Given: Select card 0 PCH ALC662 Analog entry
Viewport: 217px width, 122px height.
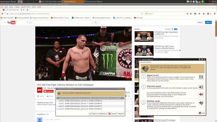Looking at the screenshot, I should (x=90, y=98).
